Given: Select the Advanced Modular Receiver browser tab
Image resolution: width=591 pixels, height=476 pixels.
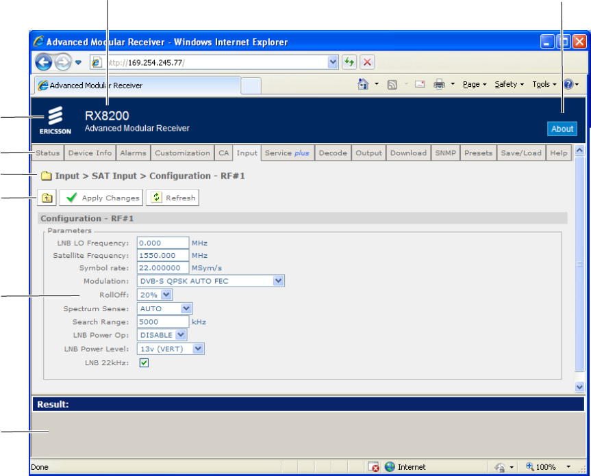Looking at the screenshot, I should (x=137, y=85).
